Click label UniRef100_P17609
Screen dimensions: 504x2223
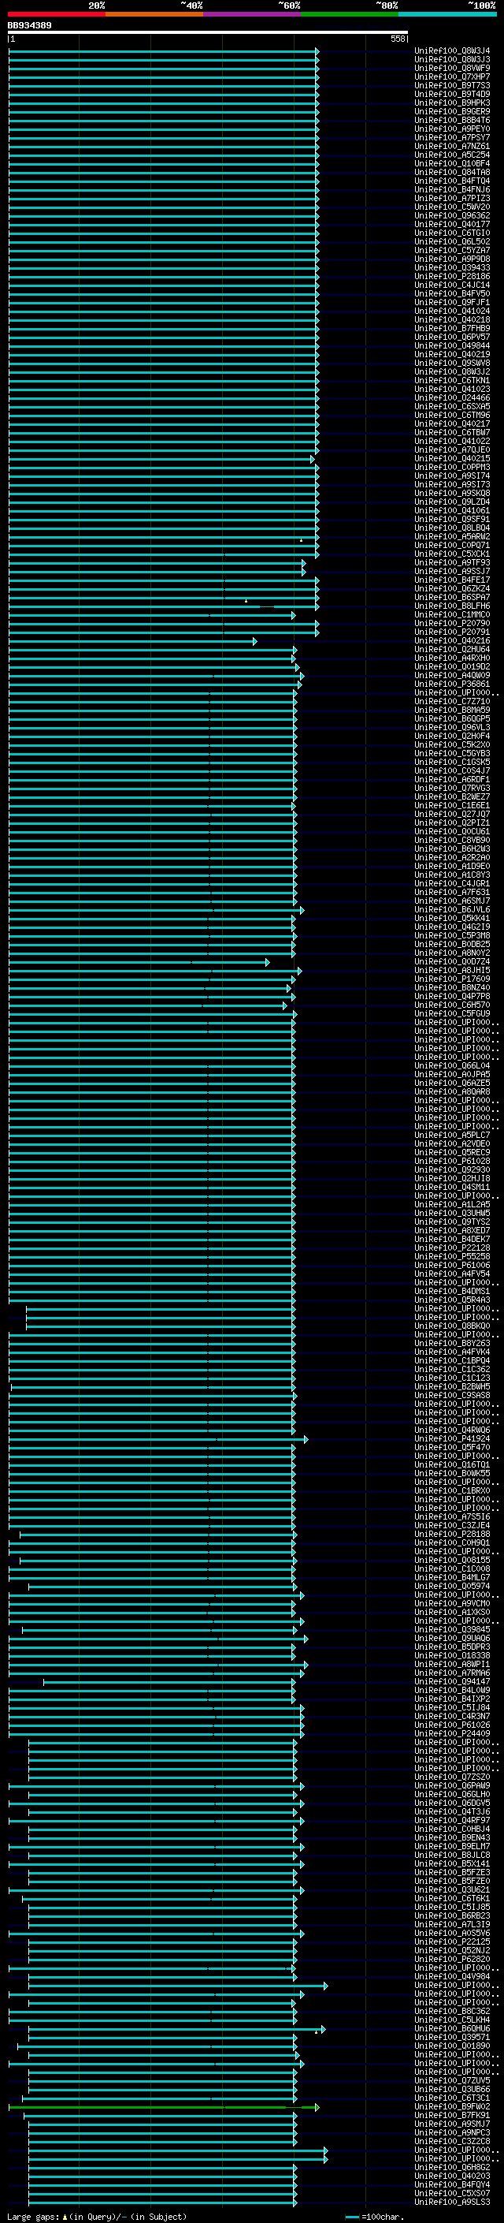[x=452, y=979]
